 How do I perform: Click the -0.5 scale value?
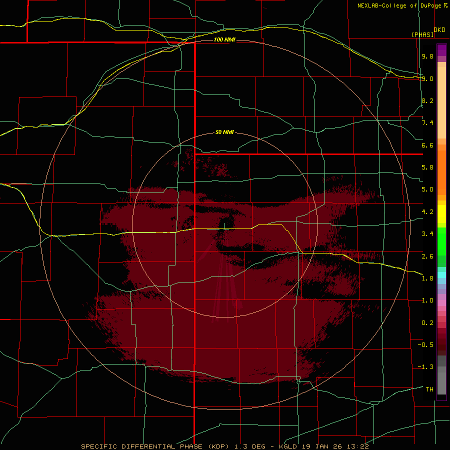click(x=425, y=345)
